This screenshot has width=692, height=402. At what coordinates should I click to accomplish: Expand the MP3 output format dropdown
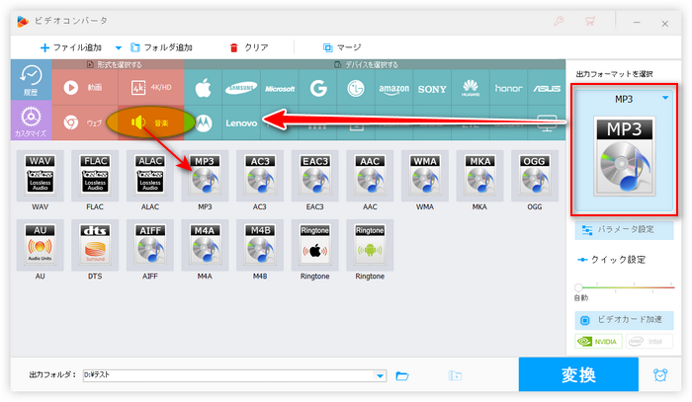(665, 98)
